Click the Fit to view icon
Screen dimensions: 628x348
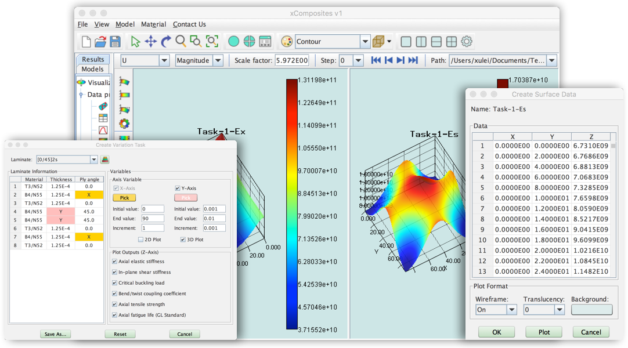click(211, 41)
